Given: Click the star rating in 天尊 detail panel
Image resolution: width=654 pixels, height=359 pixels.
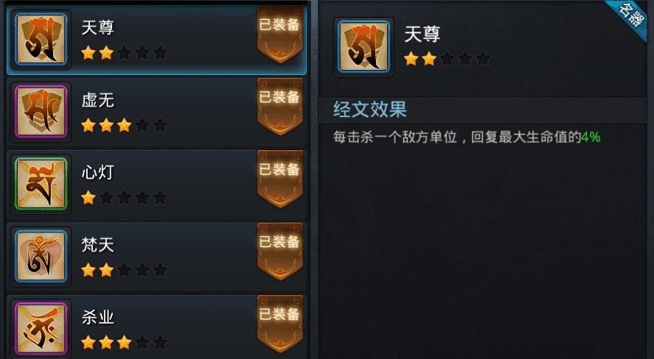Looking at the screenshot, I should (x=447, y=59).
